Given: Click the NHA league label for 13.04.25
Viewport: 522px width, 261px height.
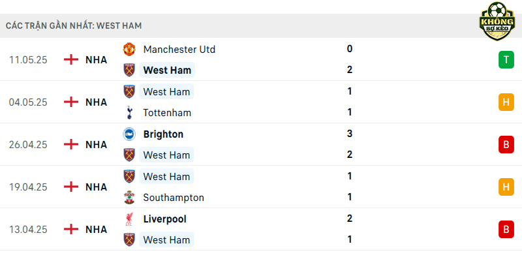Looking at the screenshot, I should point(96,230).
